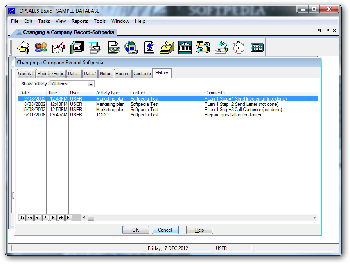
Task: Open the Reports menu
Action: (x=80, y=21)
